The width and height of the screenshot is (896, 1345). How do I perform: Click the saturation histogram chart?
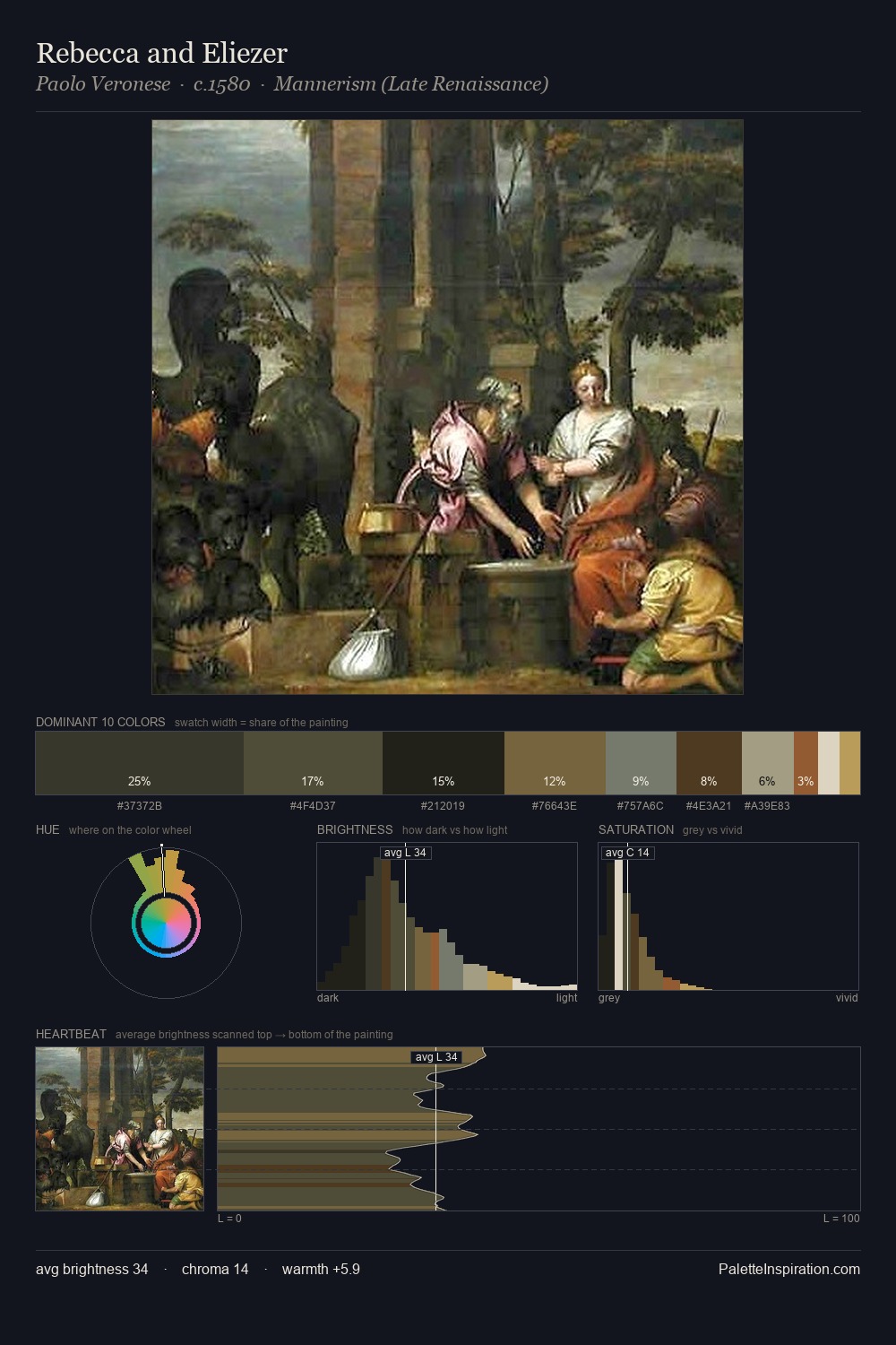point(728,916)
